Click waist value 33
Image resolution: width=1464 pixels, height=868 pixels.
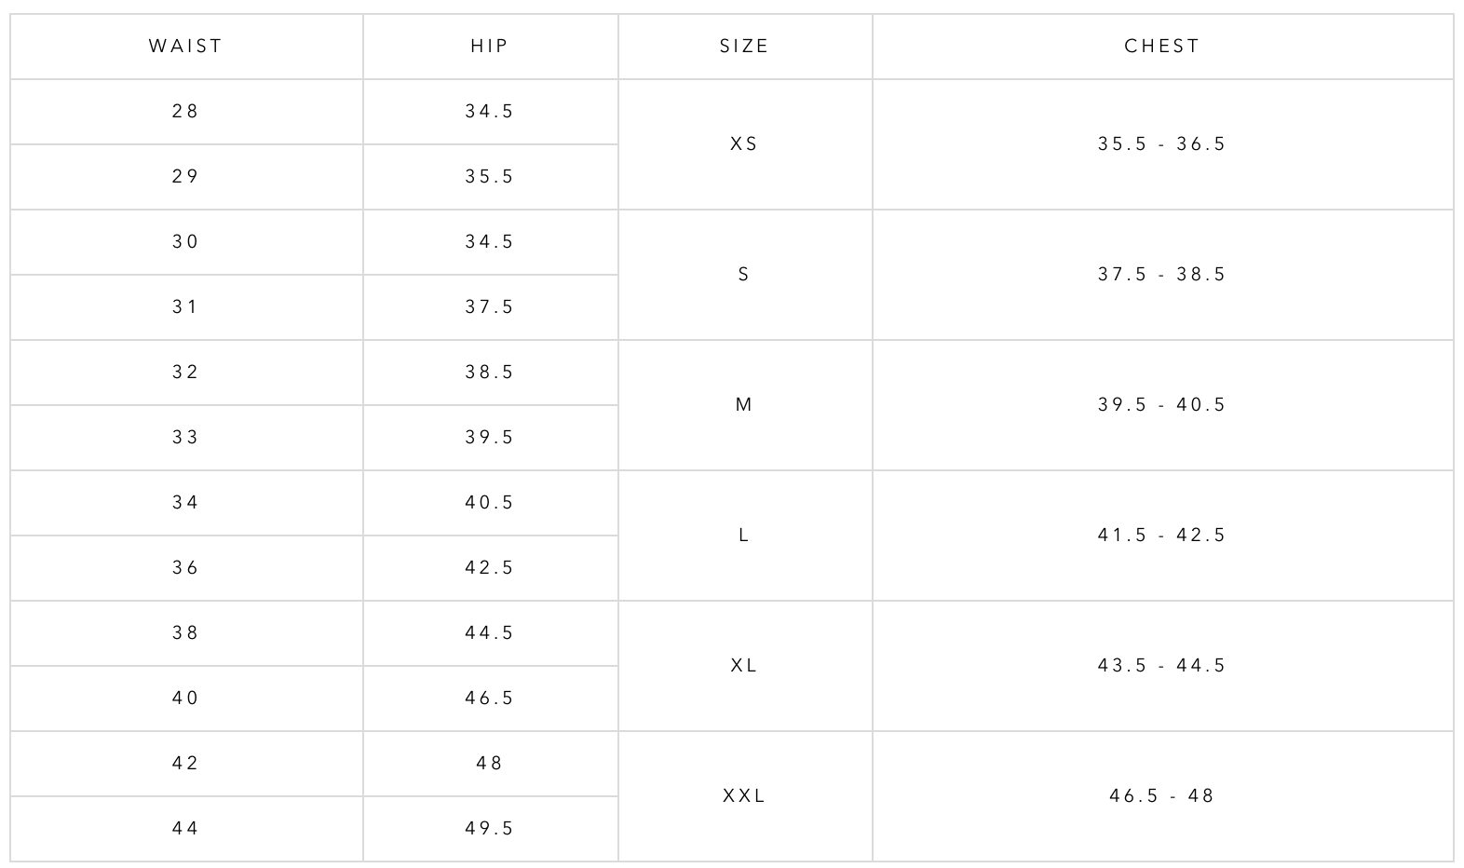pyautogui.click(x=185, y=438)
